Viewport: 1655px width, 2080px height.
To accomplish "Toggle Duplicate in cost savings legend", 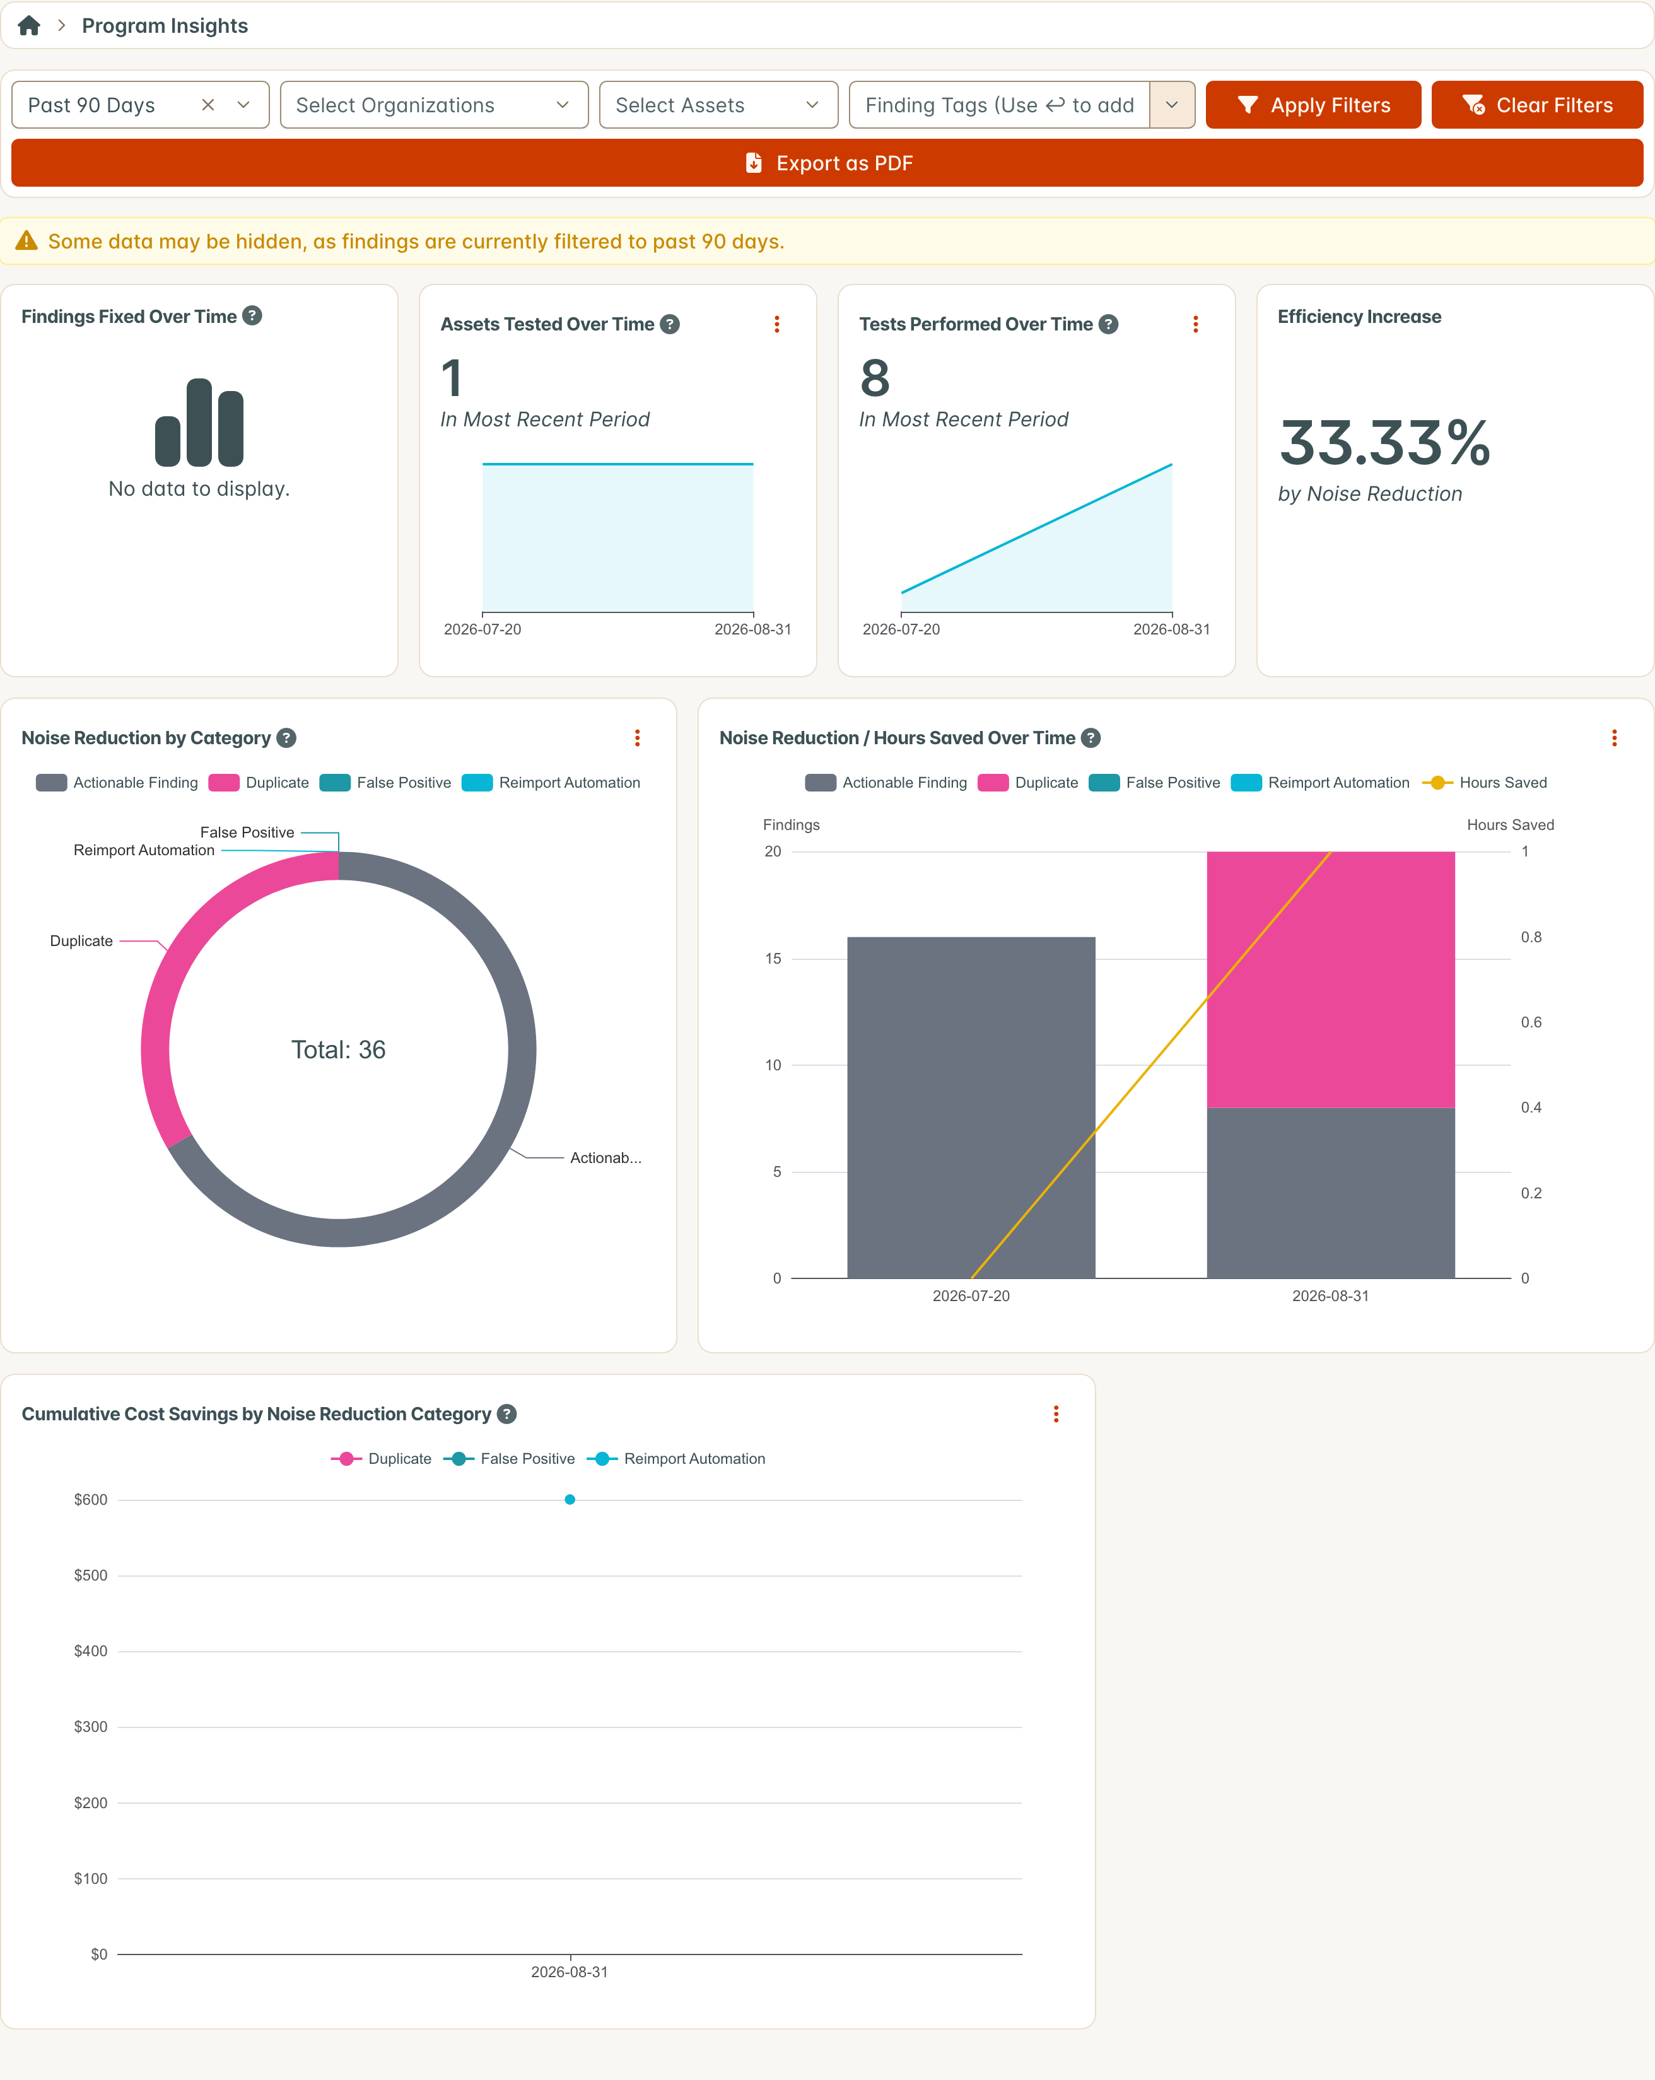I will (x=381, y=1459).
